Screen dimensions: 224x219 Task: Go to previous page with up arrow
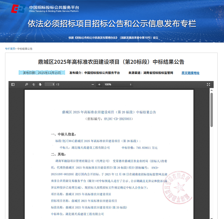33,84
